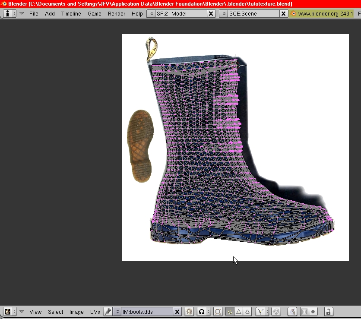
Task: Open the Add menu
Action: click(50, 13)
